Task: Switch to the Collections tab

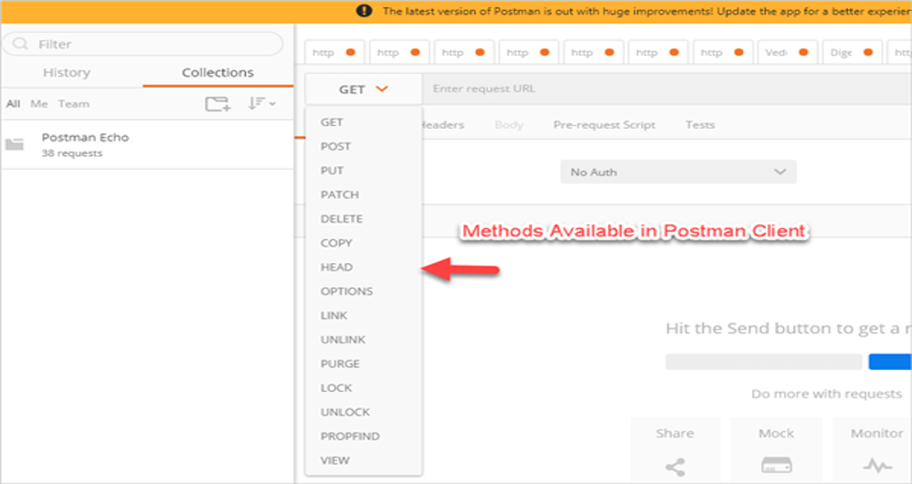Action: tap(217, 73)
